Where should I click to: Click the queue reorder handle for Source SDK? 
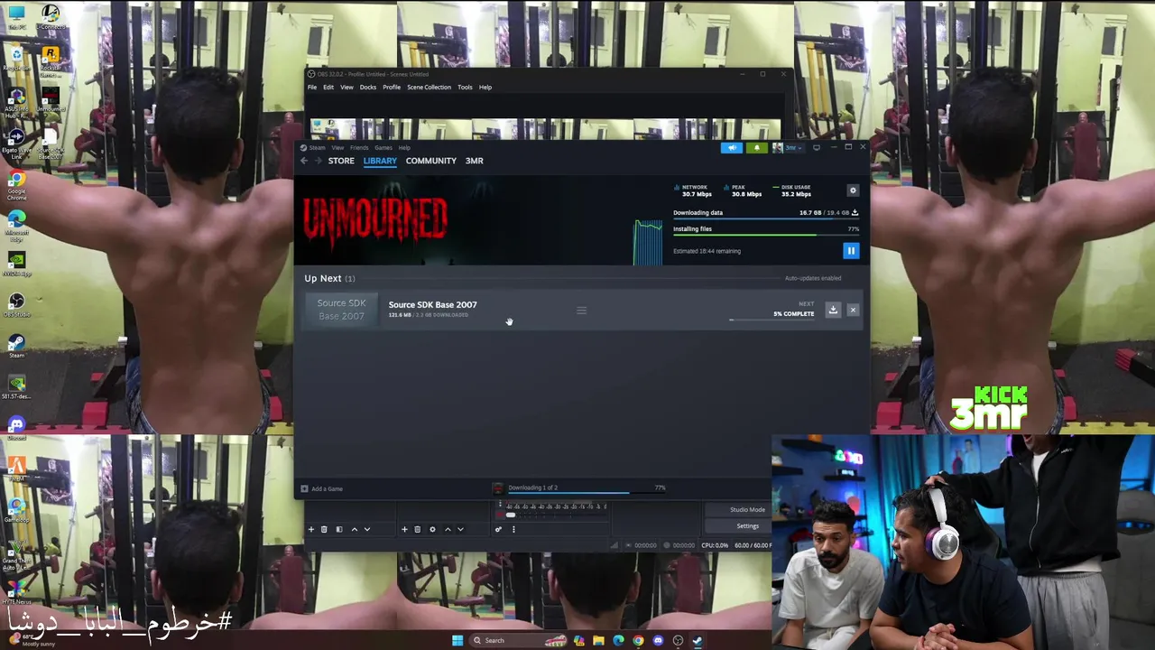point(581,311)
